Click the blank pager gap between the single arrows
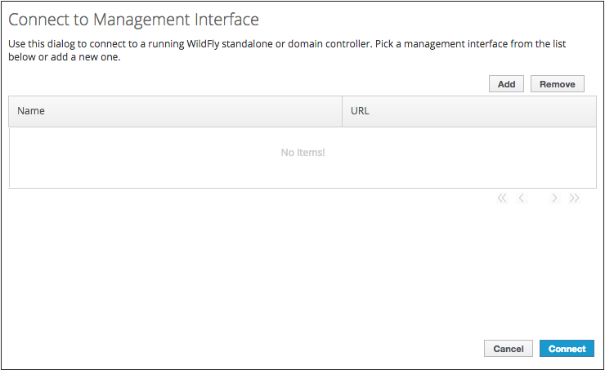This screenshot has height=370, width=605. click(x=538, y=198)
